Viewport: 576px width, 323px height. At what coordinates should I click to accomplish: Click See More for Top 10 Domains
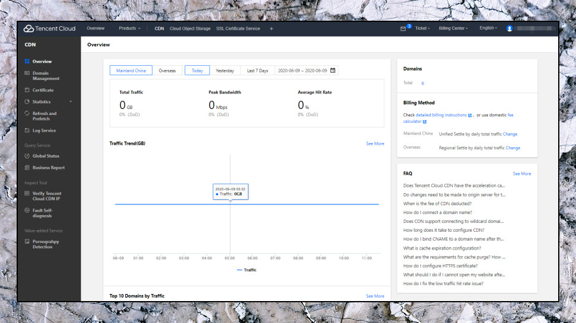(x=375, y=296)
